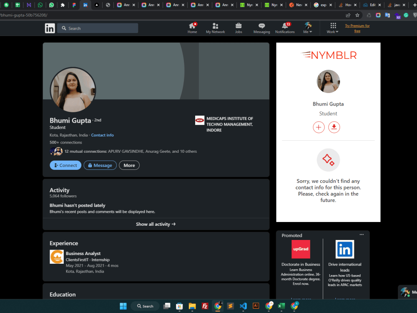Click the taskbar Search box
This screenshot has height=313, width=417.
[x=145, y=306]
